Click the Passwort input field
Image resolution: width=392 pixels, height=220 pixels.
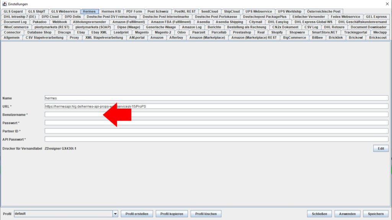(217, 123)
